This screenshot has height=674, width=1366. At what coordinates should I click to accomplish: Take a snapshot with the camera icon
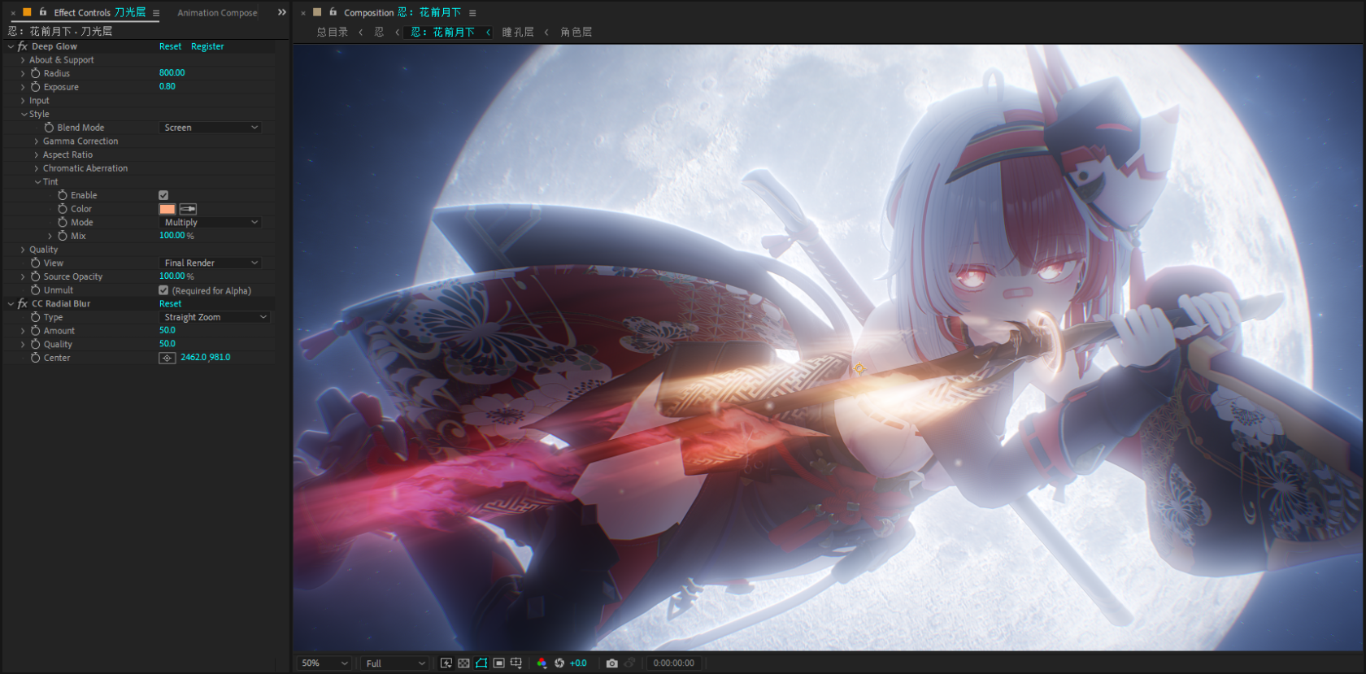click(x=612, y=663)
